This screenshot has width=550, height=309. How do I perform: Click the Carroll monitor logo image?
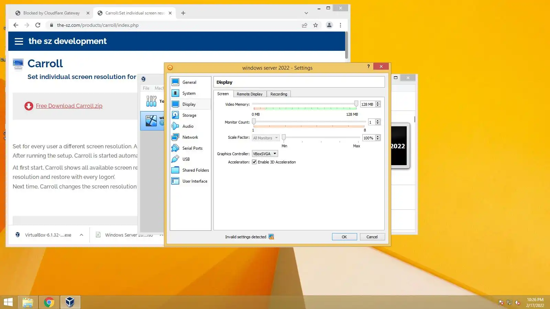point(18,64)
